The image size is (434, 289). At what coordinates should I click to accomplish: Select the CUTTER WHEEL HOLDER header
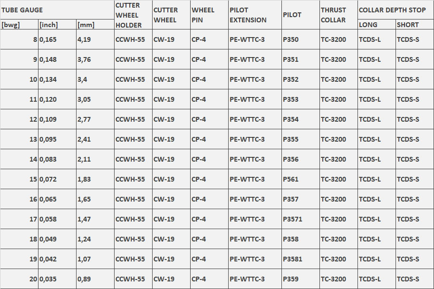pos(133,15)
